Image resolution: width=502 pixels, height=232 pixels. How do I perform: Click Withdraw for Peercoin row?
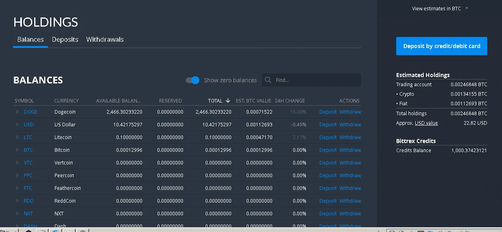[350, 175]
